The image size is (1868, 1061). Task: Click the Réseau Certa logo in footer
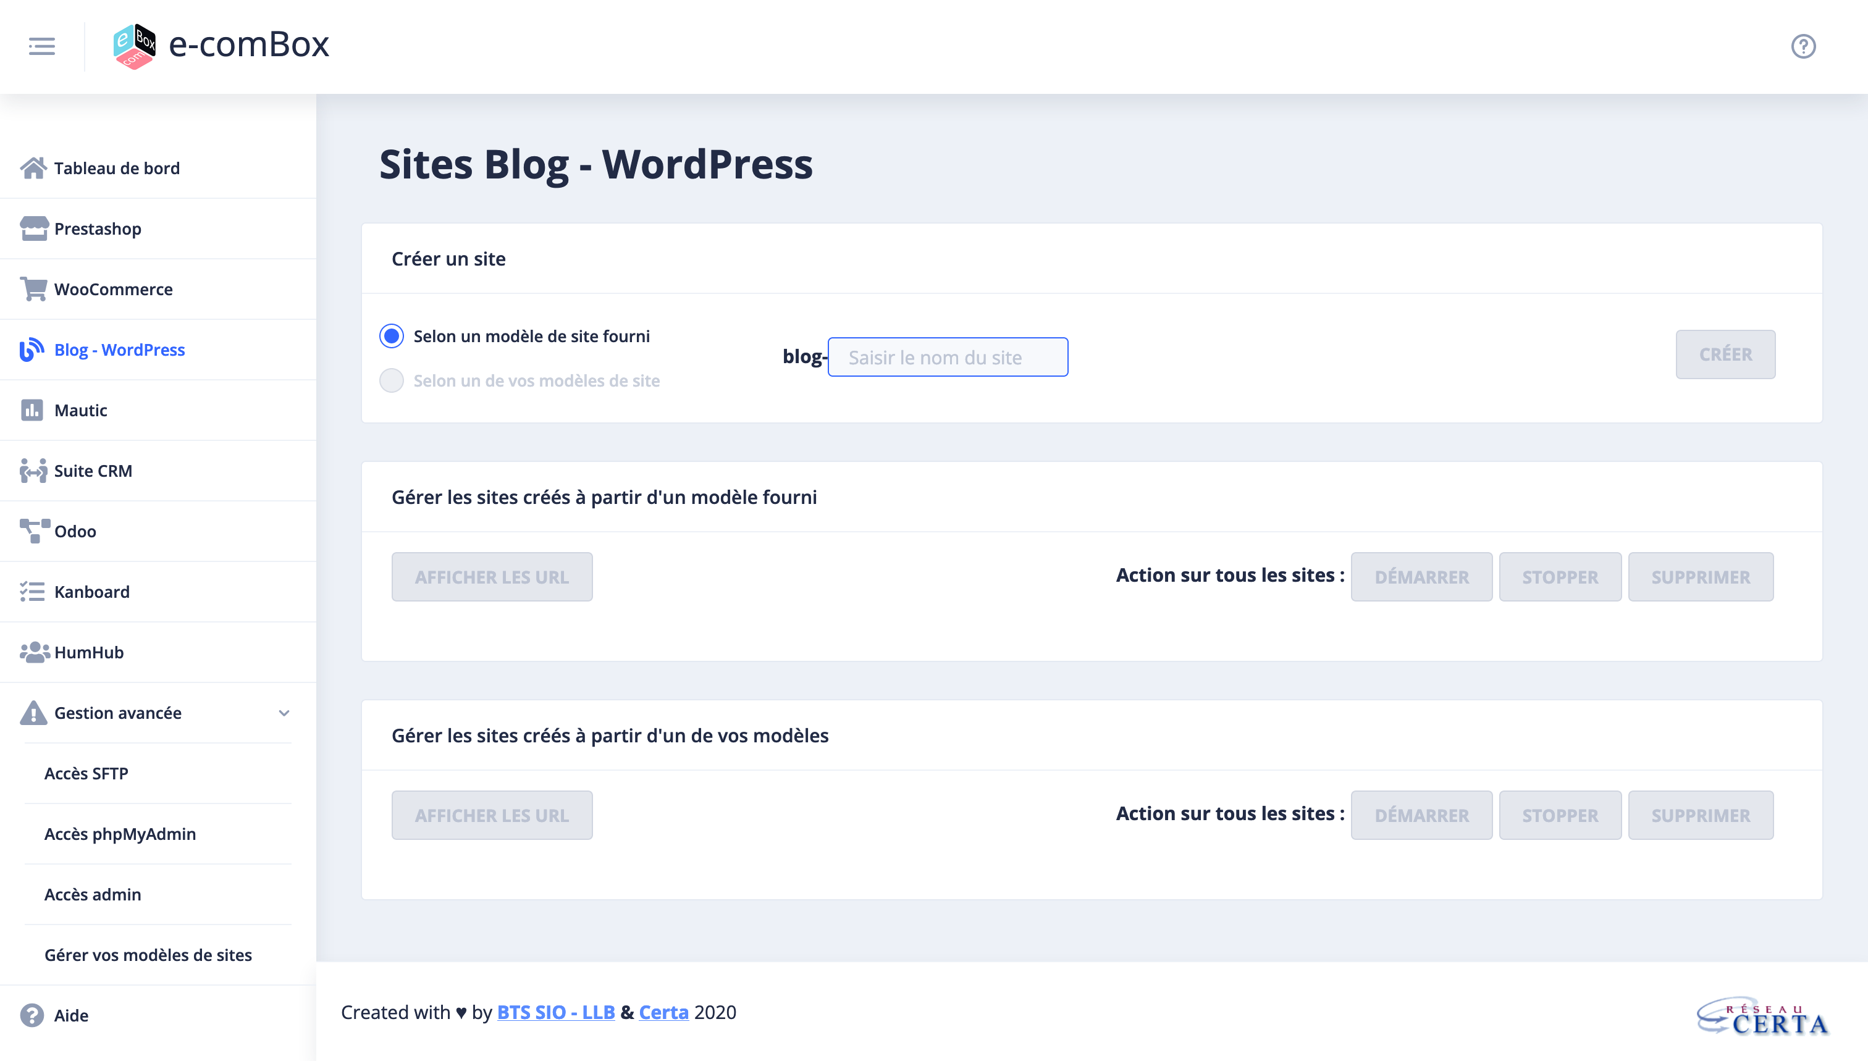coord(1762,1016)
